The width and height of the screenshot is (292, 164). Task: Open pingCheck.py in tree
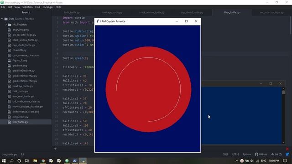[x=20, y=117]
